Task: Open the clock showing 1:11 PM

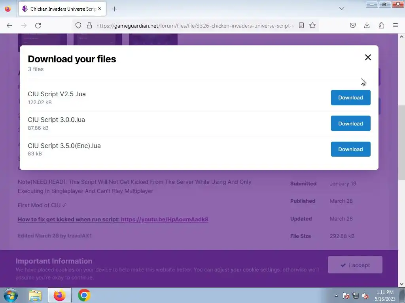Action: coord(385,296)
